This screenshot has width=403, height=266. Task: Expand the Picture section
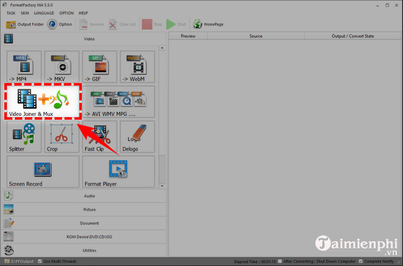(84, 210)
